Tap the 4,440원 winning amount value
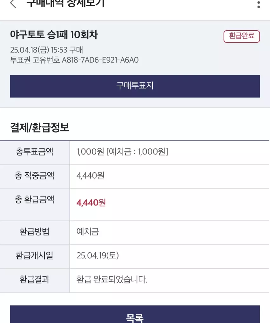The image size is (270, 323). coord(91,176)
